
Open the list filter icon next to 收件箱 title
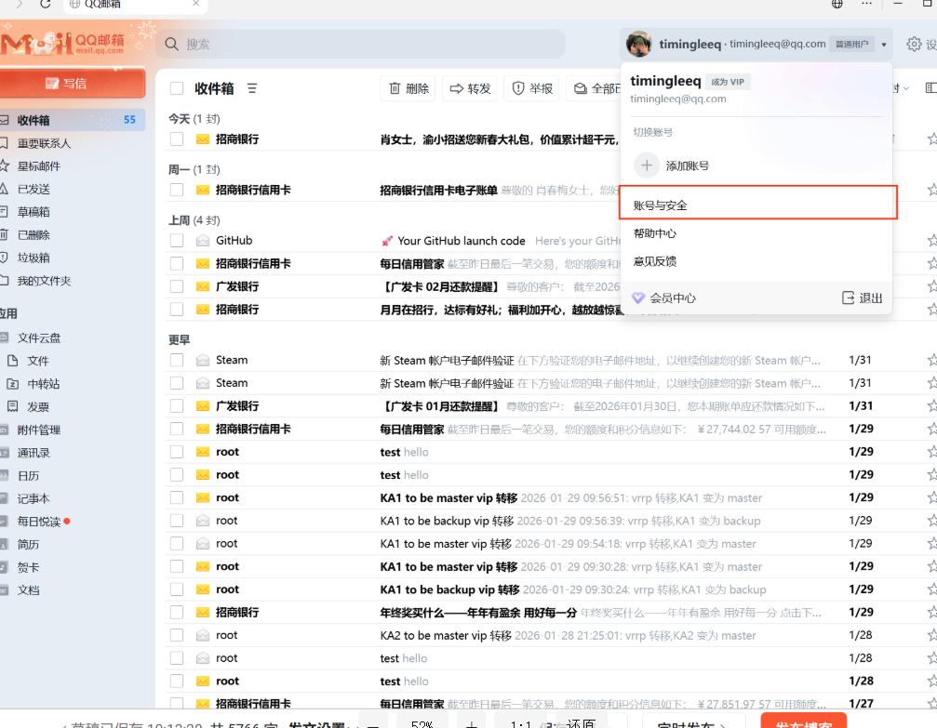pos(252,88)
